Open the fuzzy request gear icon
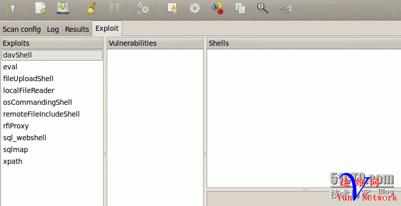The height and width of the screenshot is (206, 401). click(x=195, y=8)
